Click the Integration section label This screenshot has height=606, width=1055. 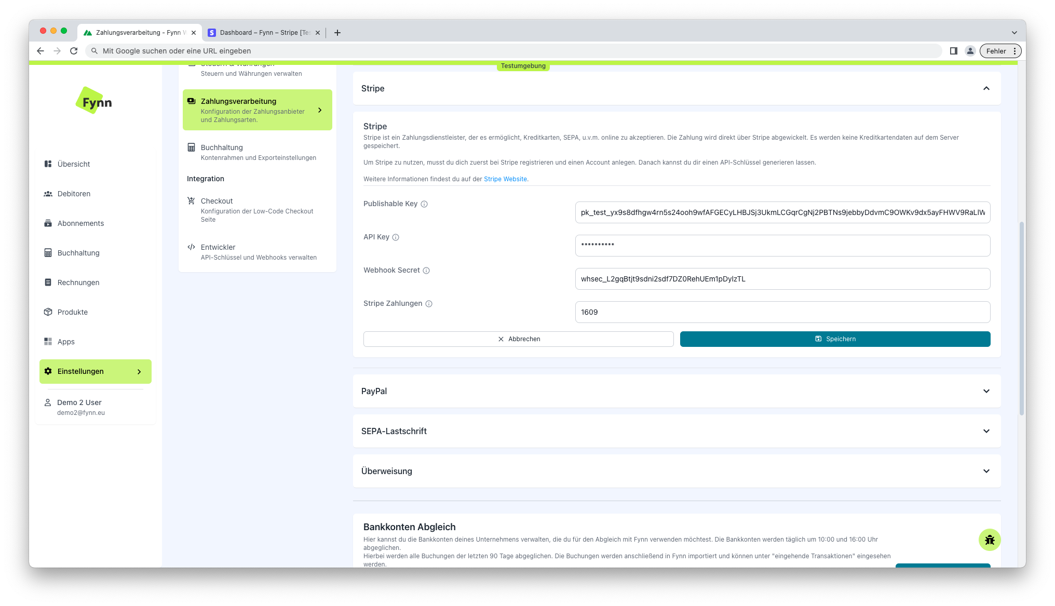(x=206, y=179)
